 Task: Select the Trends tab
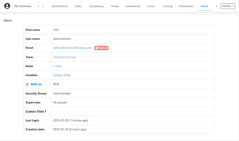[115, 6]
